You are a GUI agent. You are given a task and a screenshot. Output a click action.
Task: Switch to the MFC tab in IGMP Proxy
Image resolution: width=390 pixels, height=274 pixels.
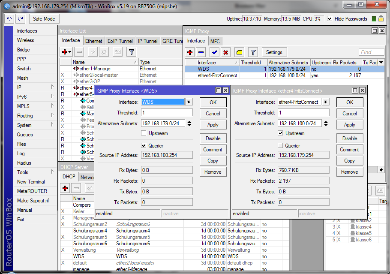pyautogui.click(x=215, y=41)
